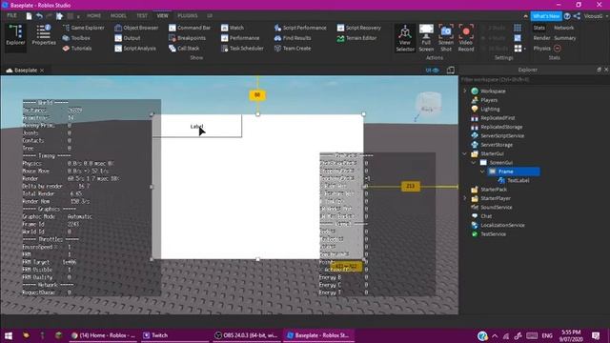Screen dimensions: 610x343
Task: Open the Breakpoints window
Action: tap(187, 38)
